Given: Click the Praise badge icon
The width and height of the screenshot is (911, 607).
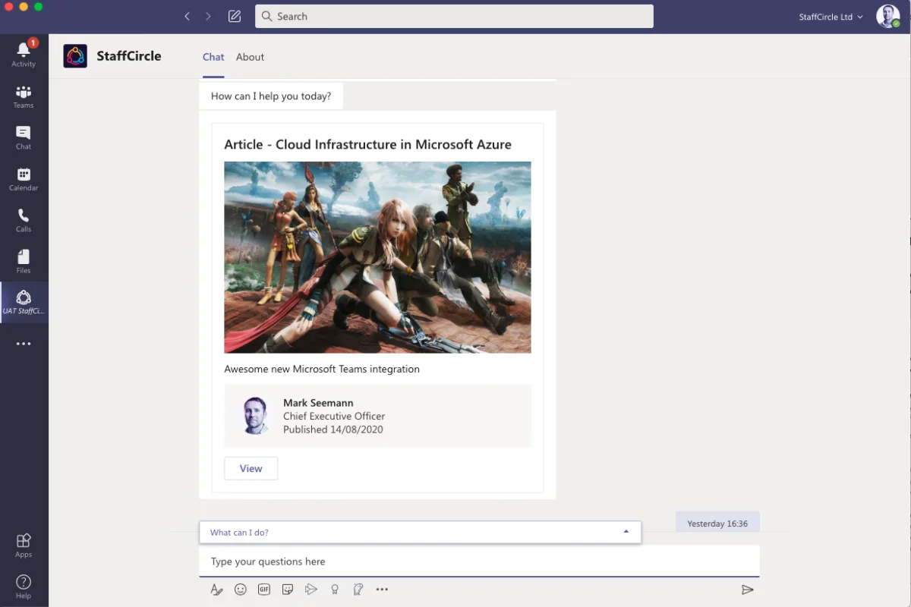Looking at the screenshot, I should tap(335, 590).
